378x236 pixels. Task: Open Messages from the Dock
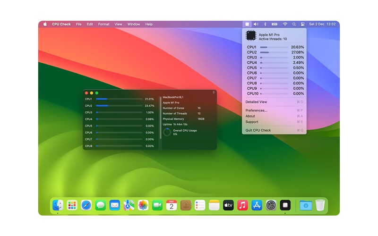pos(101,205)
